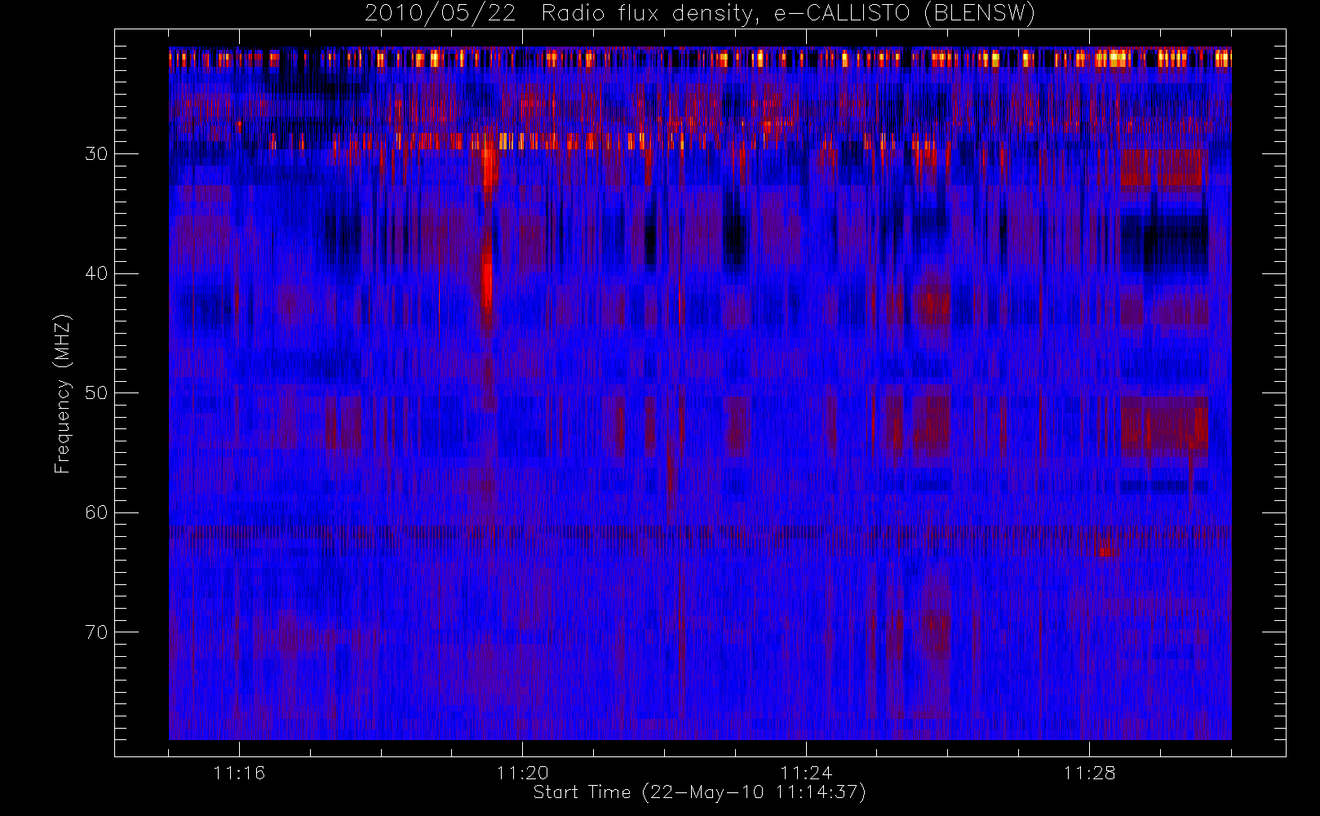
Task: Click the 'Frequency (MHZ)' axis label
Action: pyautogui.click(x=63, y=393)
